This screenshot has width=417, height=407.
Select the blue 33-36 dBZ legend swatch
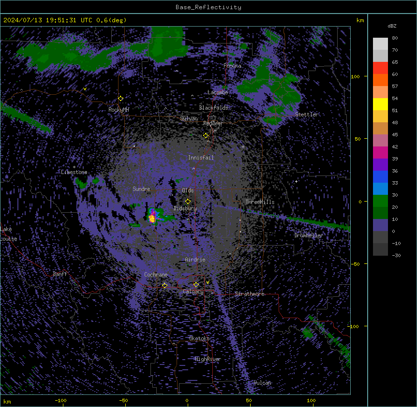pos(380,176)
